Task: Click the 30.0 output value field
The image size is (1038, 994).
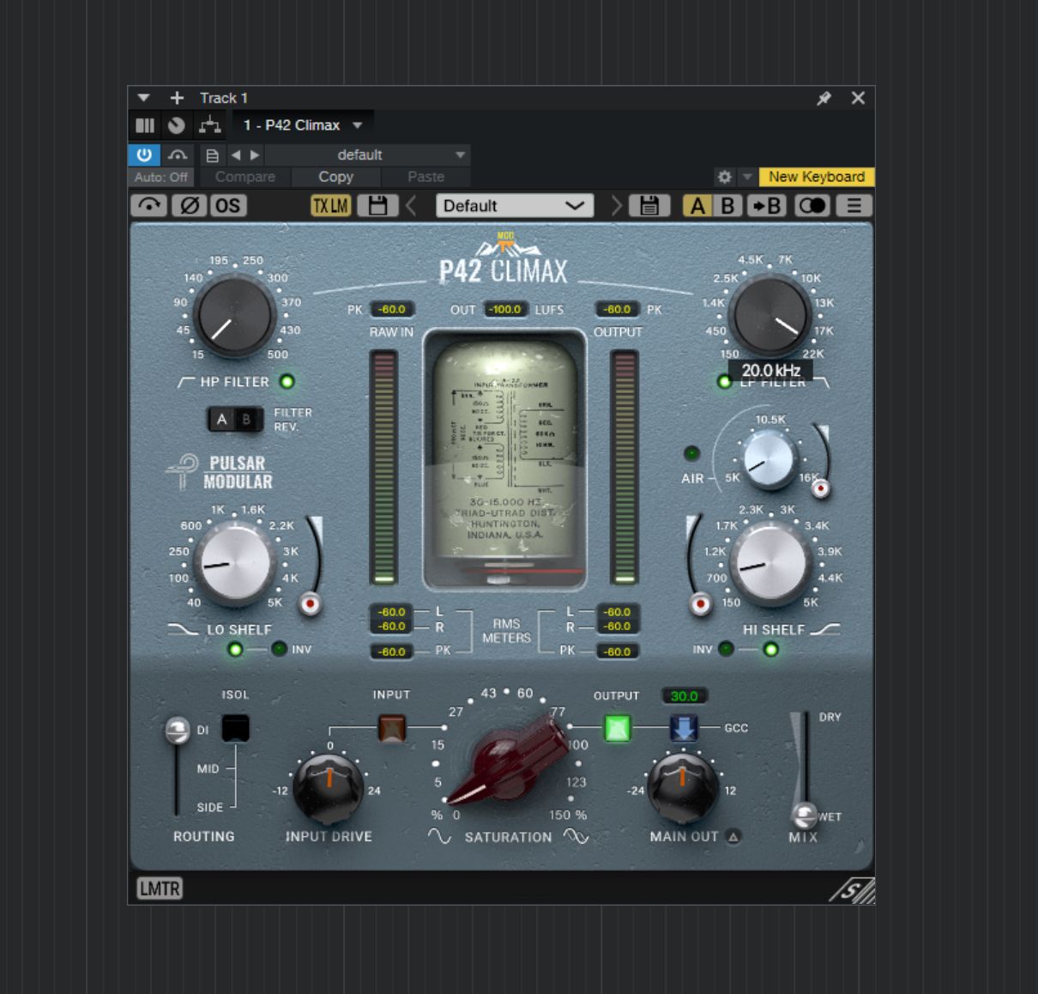Action: pyautogui.click(x=684, y=696)
